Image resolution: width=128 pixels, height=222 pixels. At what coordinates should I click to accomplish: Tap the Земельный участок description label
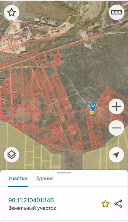coord(32,208)
